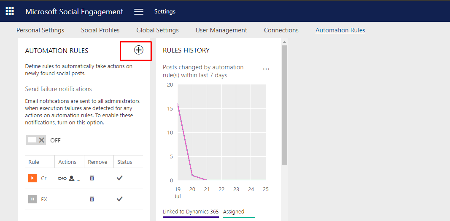Click the person assign icon in first rule
This screenshot has height=221, width=450.
pyautogui.click(x=71, y=178)
